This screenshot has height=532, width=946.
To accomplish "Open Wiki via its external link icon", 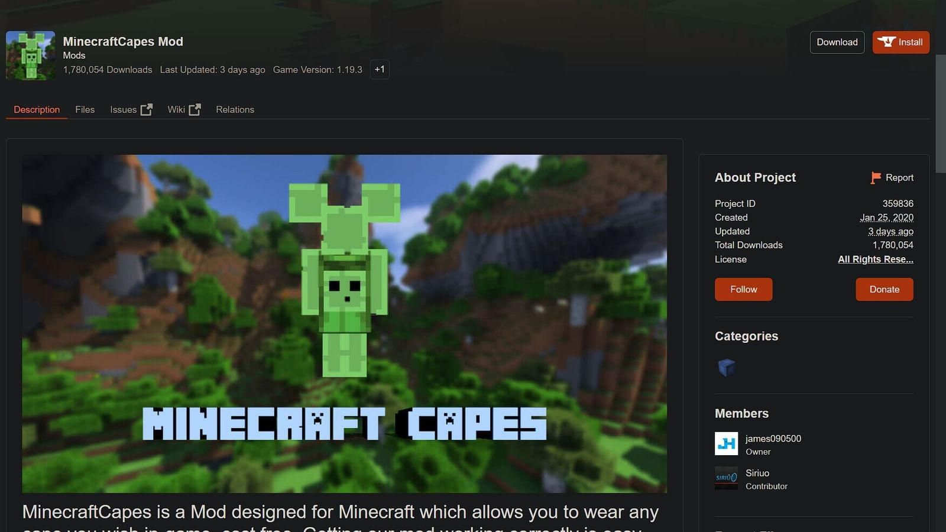I will (x=196, y=109).
